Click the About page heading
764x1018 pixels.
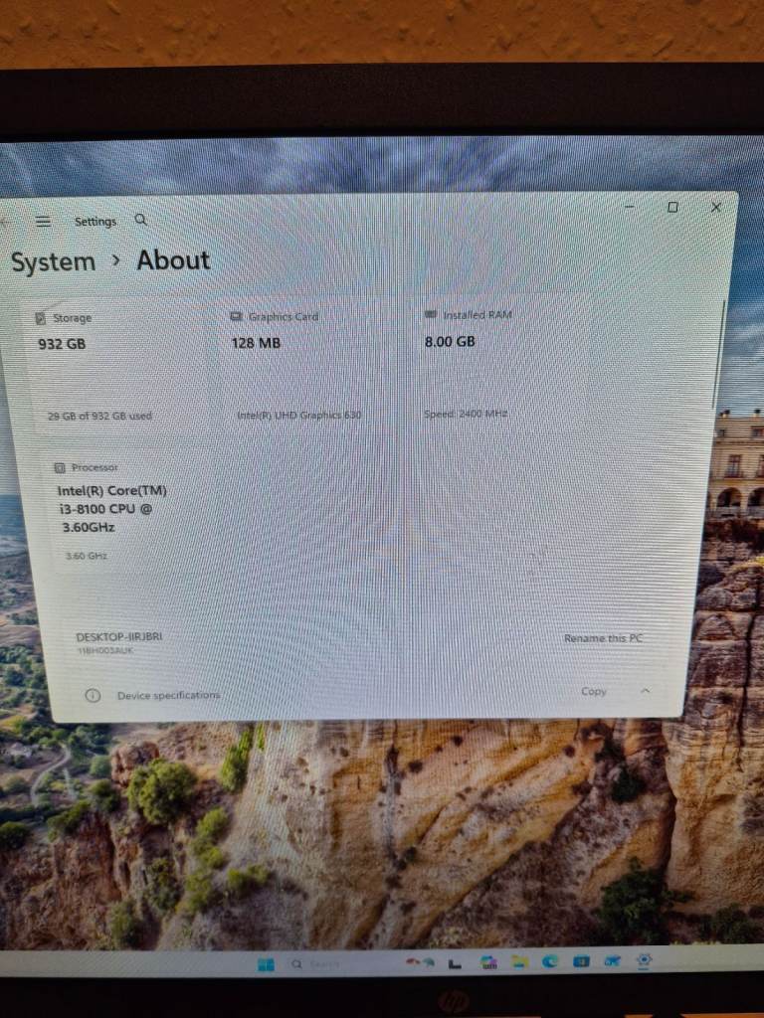[173, 261]
